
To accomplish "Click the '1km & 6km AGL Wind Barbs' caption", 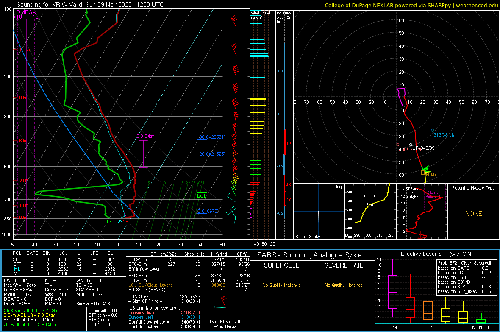I will tap(225, 324).
